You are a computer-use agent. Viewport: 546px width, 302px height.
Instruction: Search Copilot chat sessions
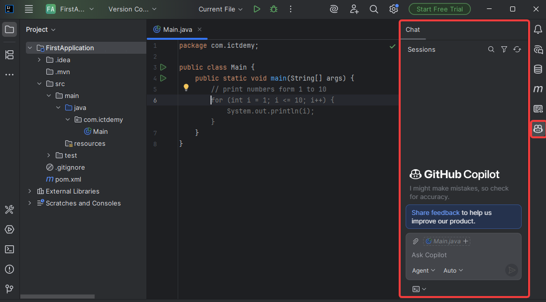(x=491, y=49)
